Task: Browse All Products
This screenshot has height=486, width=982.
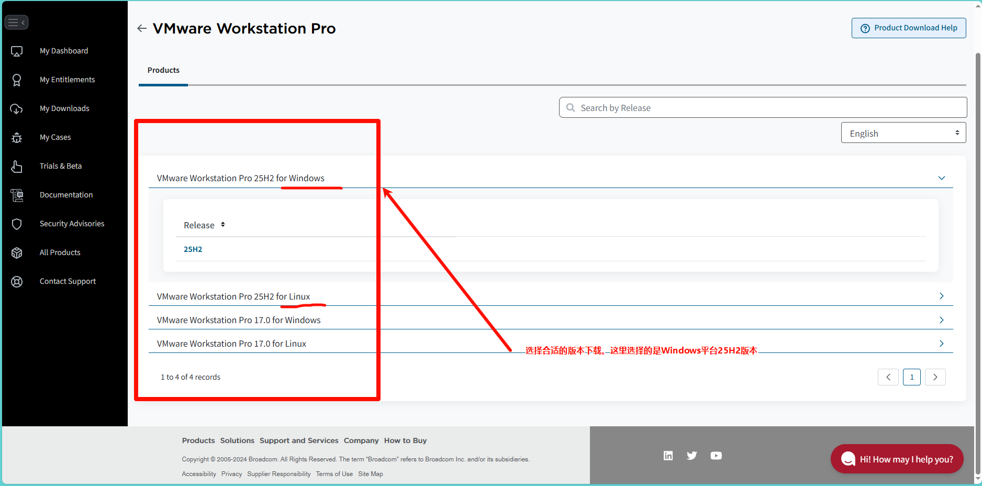Action: coord(60,252)
